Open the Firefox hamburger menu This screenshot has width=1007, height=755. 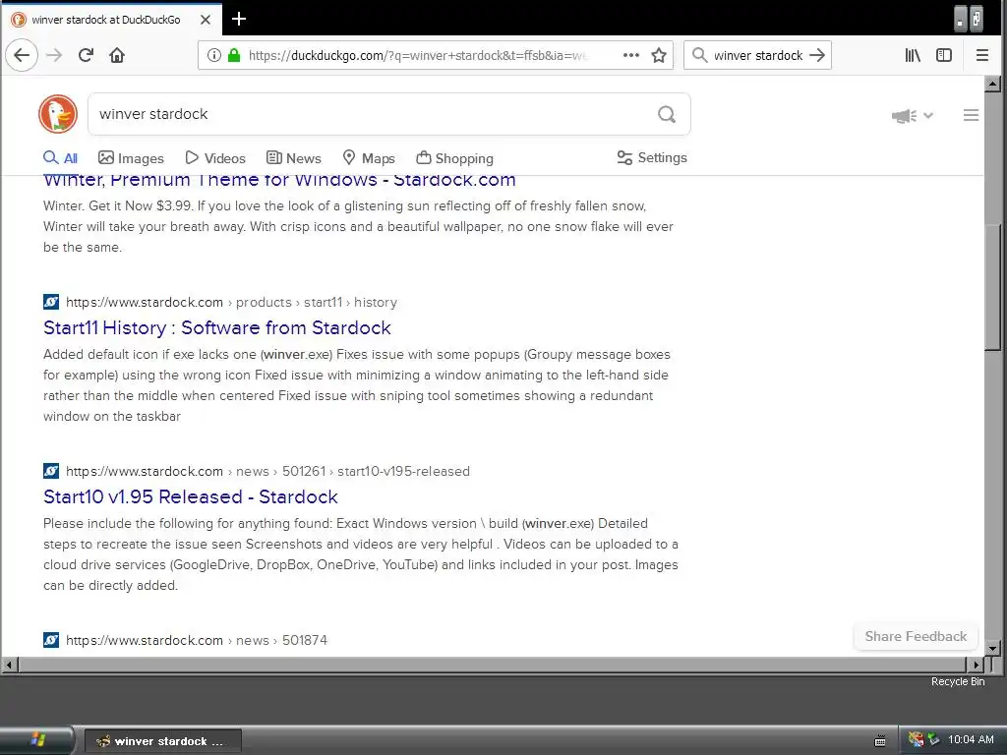(982, 55)
